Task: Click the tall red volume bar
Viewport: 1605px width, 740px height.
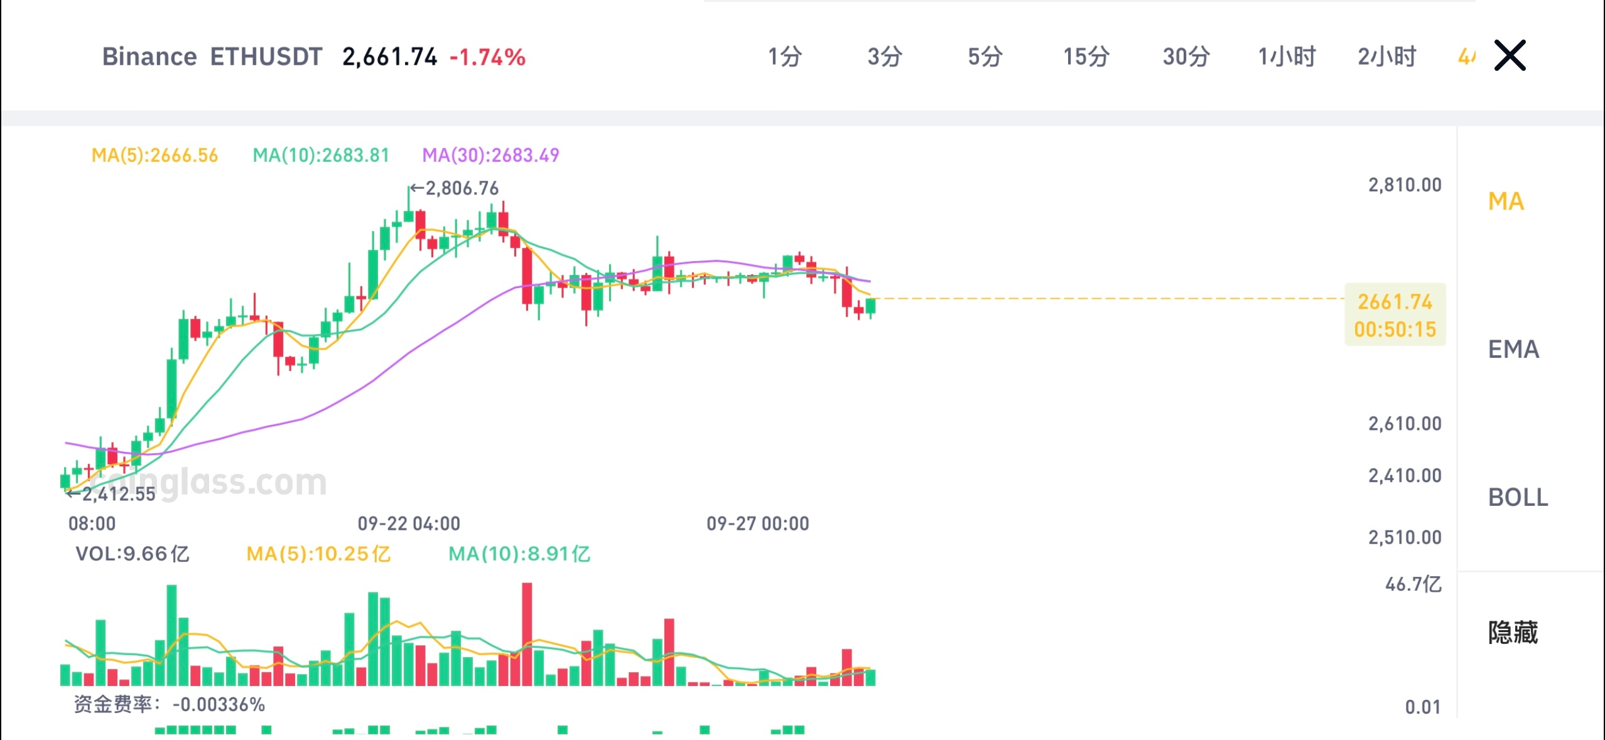Action: [527, 634]
